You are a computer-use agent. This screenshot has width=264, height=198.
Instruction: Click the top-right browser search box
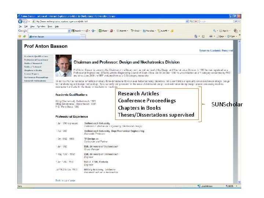tap(216, 21)
